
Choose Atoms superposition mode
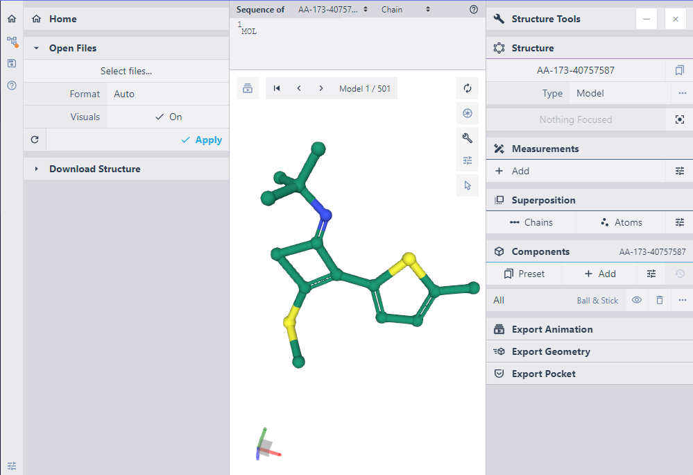pos(621,222)
